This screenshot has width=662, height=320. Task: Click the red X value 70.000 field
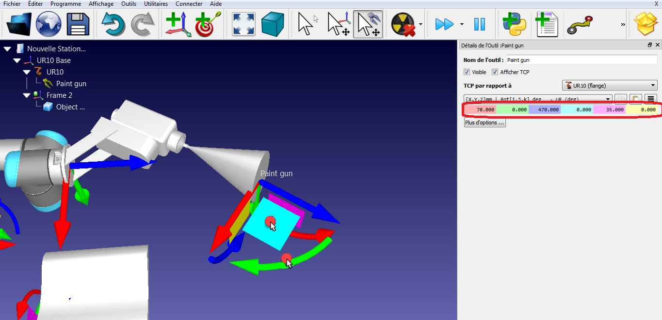480,110
